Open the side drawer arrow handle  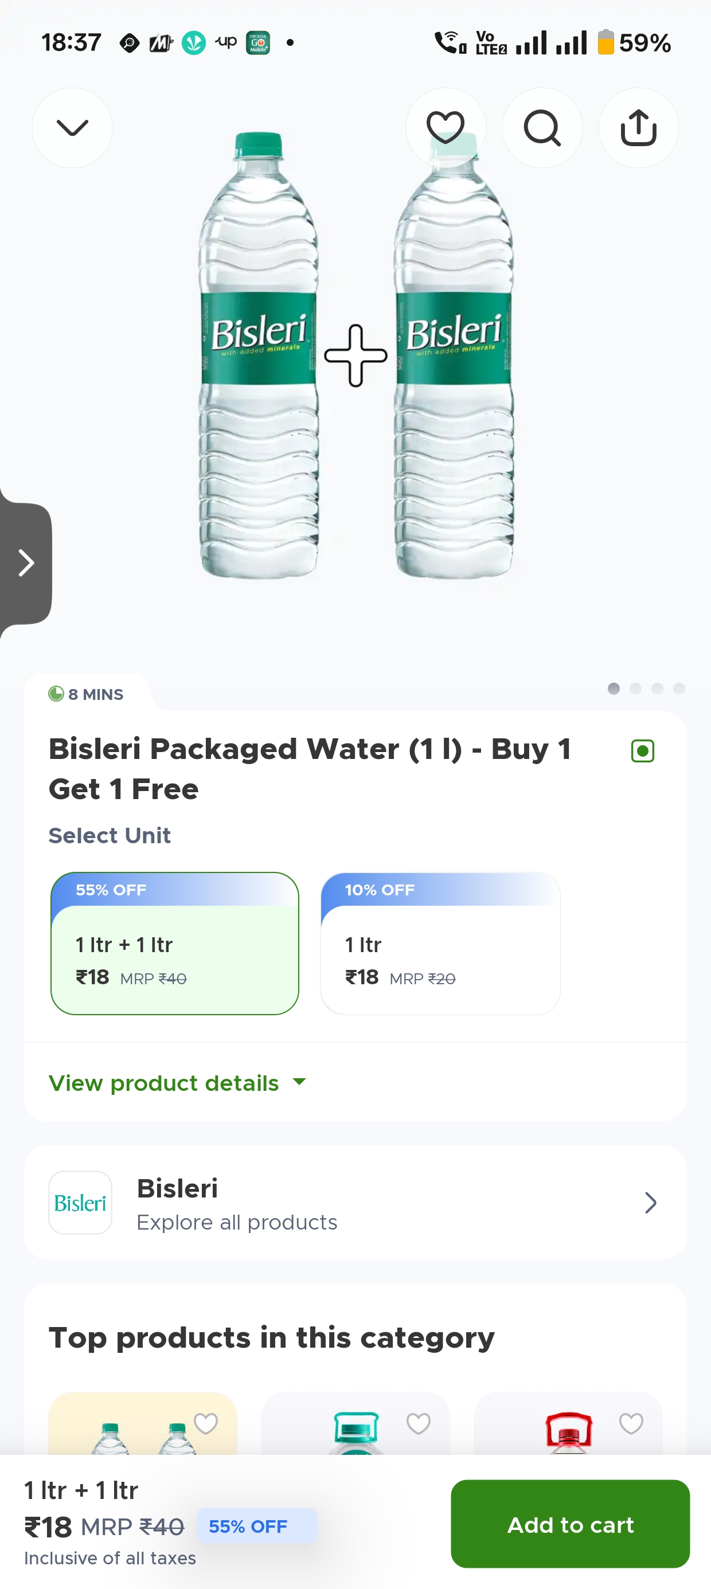[26, 562]
